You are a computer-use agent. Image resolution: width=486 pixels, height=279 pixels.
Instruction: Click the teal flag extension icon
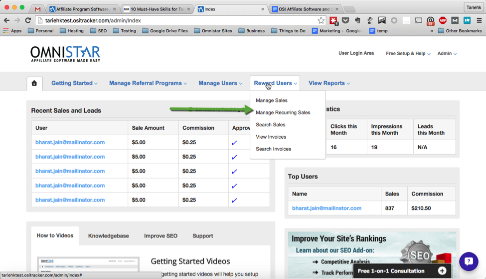coord(467,20)
